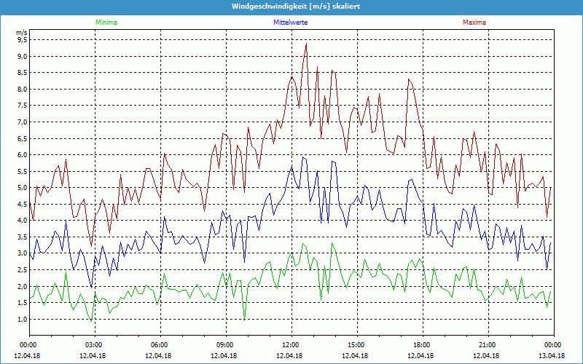Image resolution: width=583 pixels, height=364 pixels.
Task: Click the 12:00 time axis label
Action: [x=291, y=345]
